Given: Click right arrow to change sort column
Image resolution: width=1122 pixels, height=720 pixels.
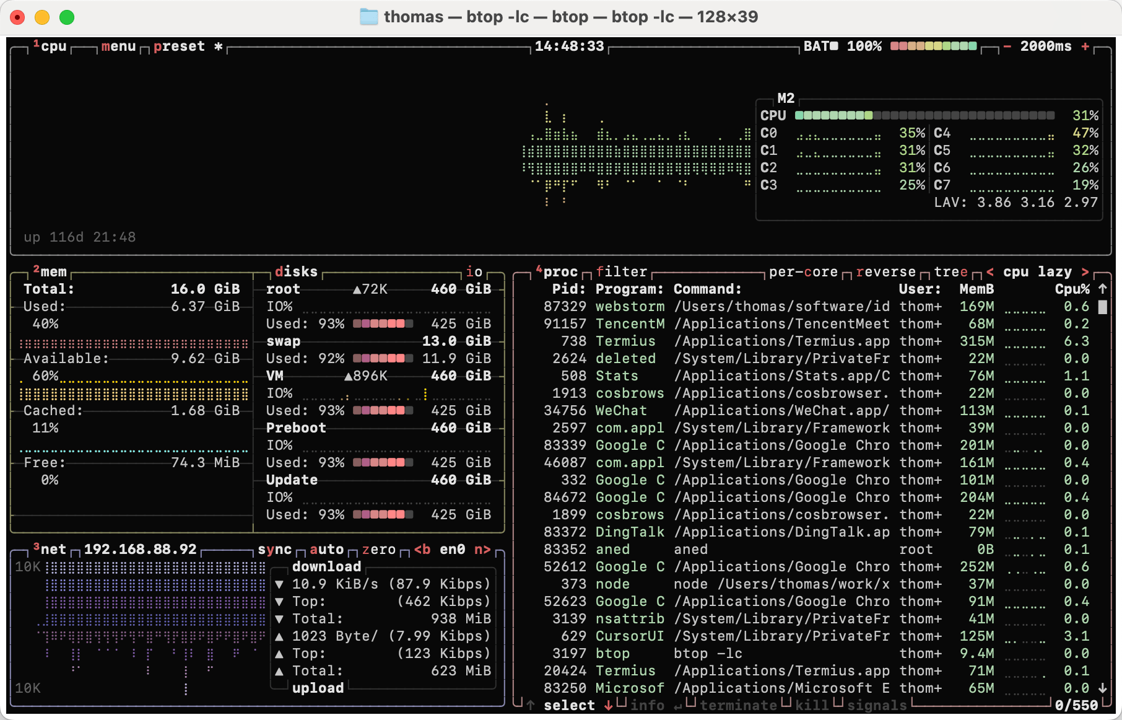Looking at the screenshot, I should (x=1085, y=271).
